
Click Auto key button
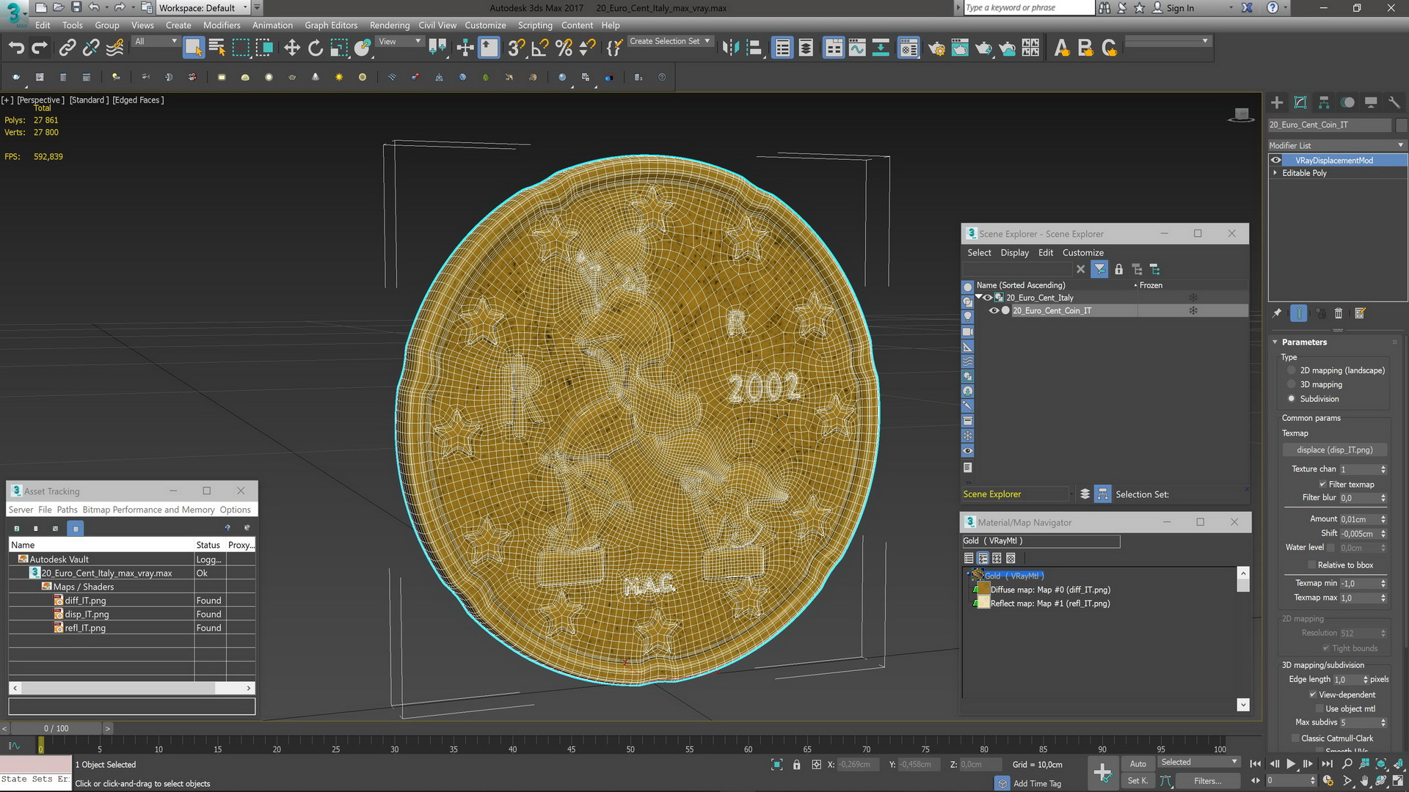coord(1137,763)
